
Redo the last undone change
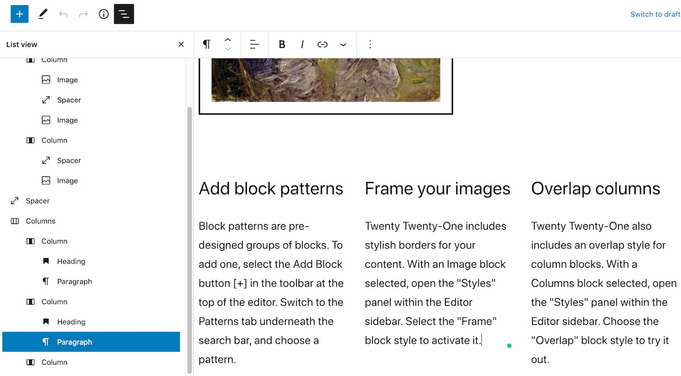pos(83,14)
